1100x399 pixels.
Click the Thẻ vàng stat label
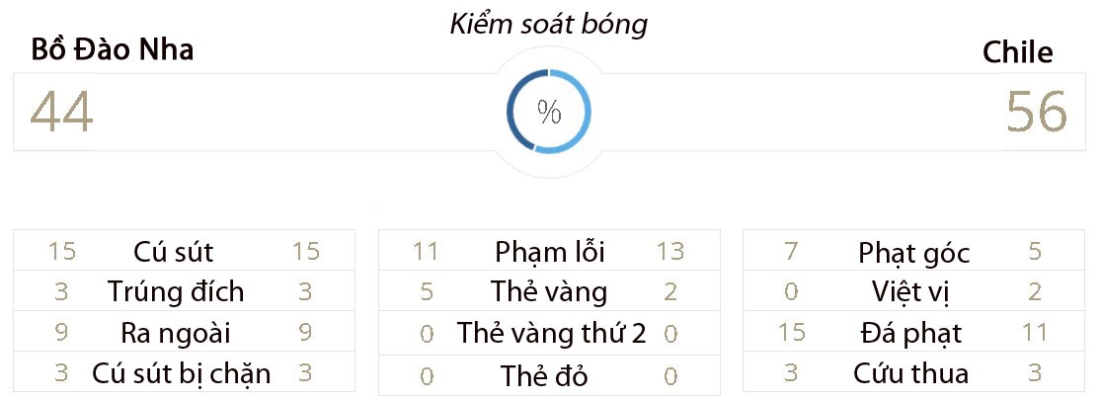click(549, 292)
